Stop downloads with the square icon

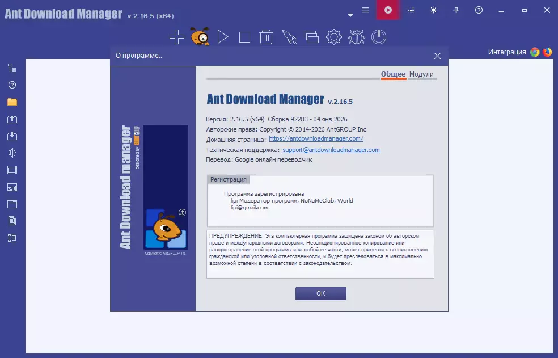[244, 37]
